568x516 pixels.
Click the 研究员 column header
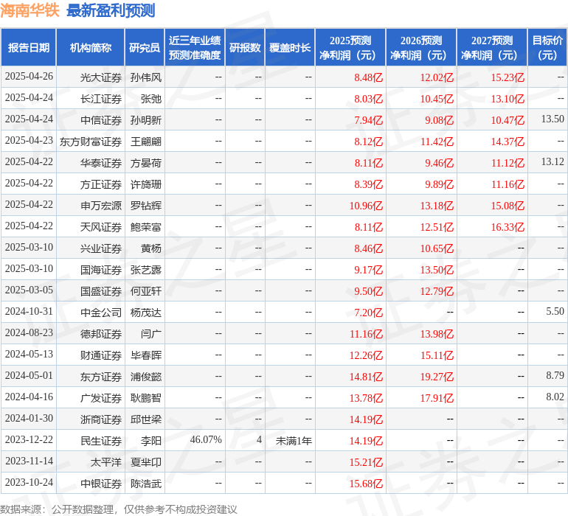144,48
